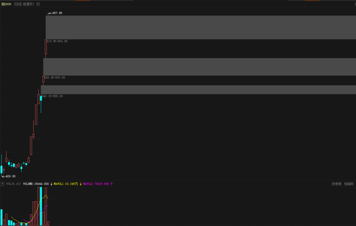
Task: Click 改参数 to modify indicator parameters
Action: 337,184
